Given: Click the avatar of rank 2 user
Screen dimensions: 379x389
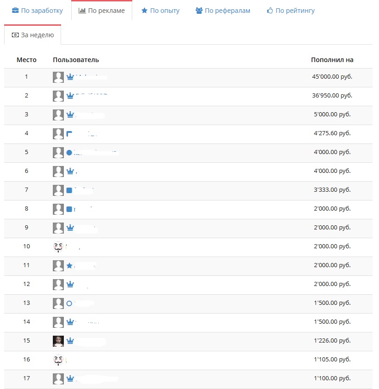Looking at the screenshot, I should (58, 96).
